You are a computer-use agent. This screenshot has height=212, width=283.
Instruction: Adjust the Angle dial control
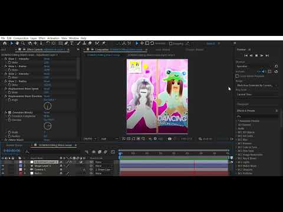47,106
